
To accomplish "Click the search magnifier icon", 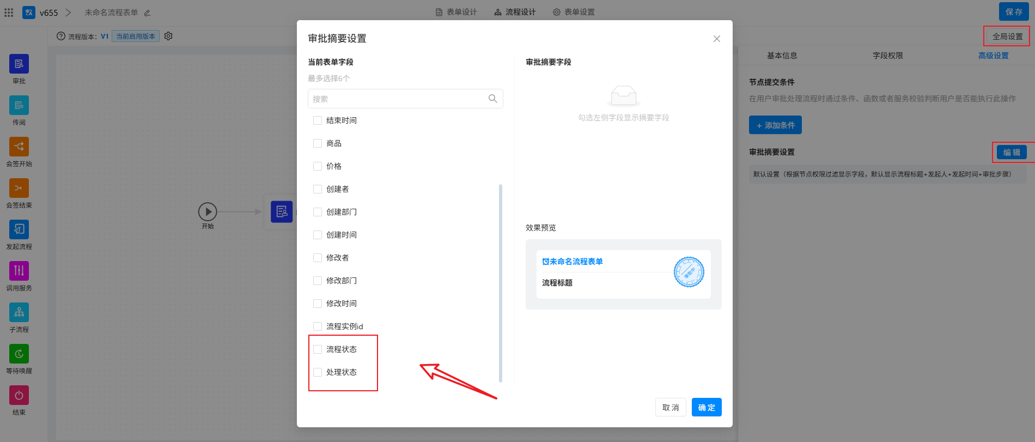I will coord(492,99).
